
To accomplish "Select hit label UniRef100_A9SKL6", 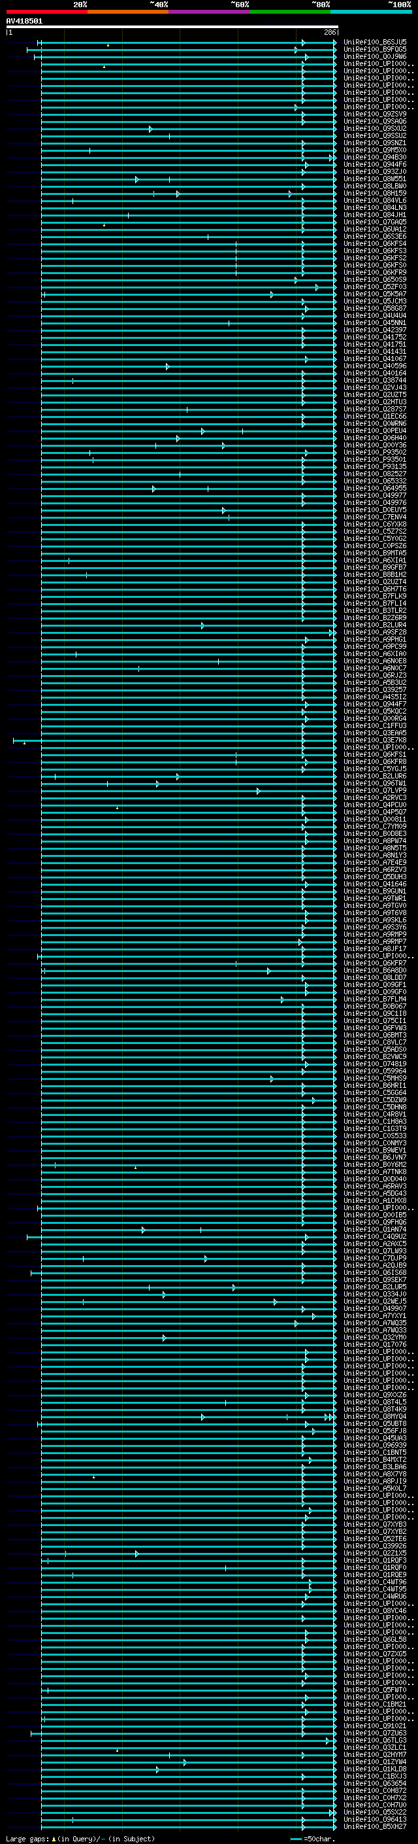I will click(375, 920).
